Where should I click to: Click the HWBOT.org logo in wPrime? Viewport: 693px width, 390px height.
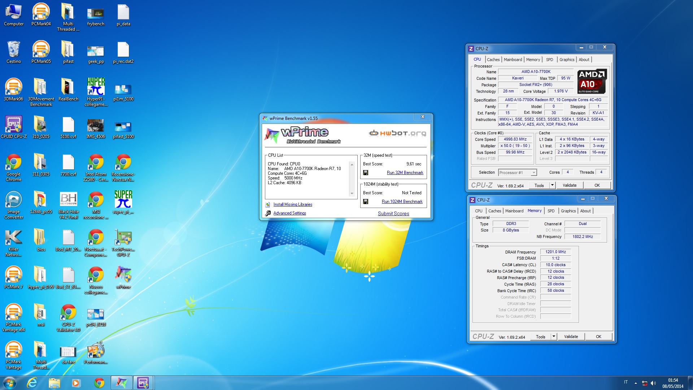point(397,133)
